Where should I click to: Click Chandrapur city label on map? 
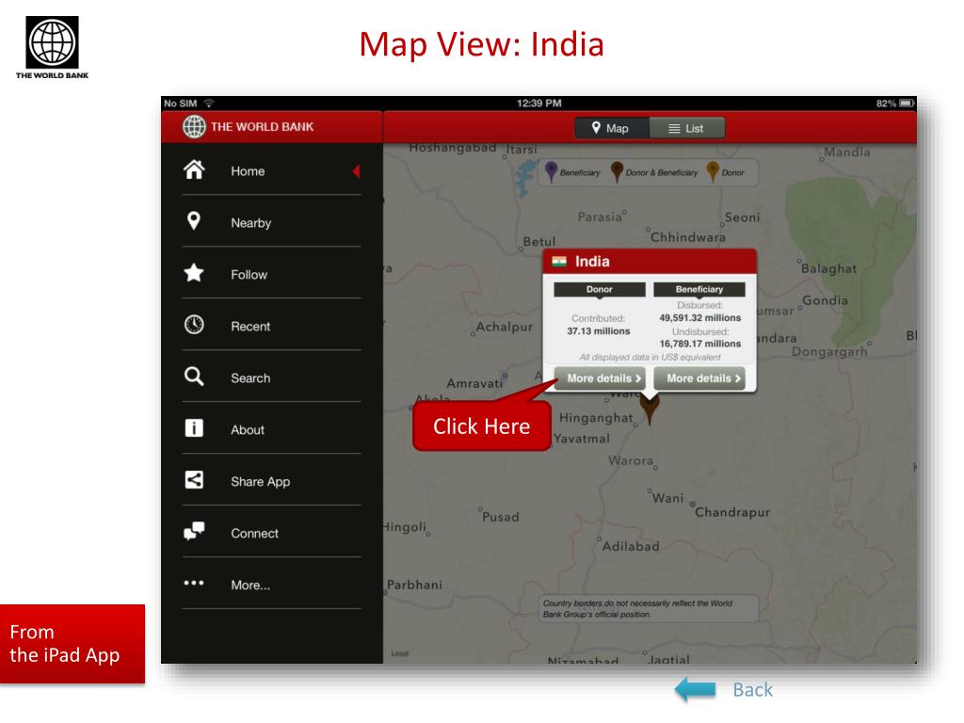(732, 512)
